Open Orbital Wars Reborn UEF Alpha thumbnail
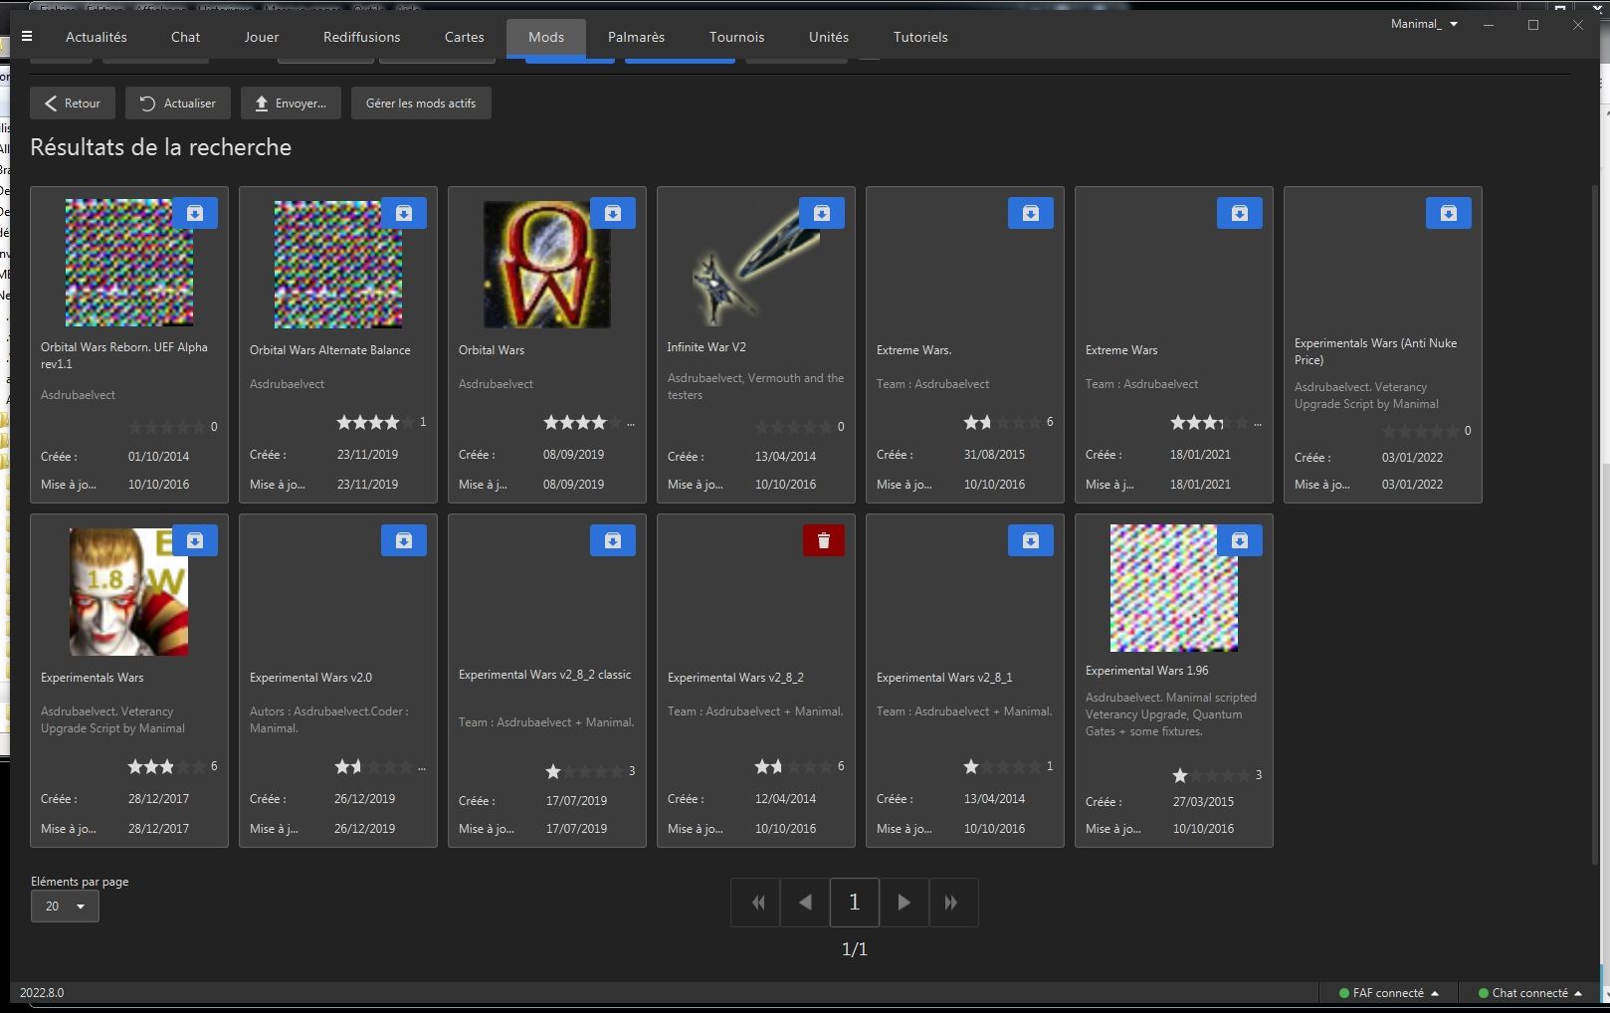This screenshot has height=1013, width=1610. (x=129, y=263)
